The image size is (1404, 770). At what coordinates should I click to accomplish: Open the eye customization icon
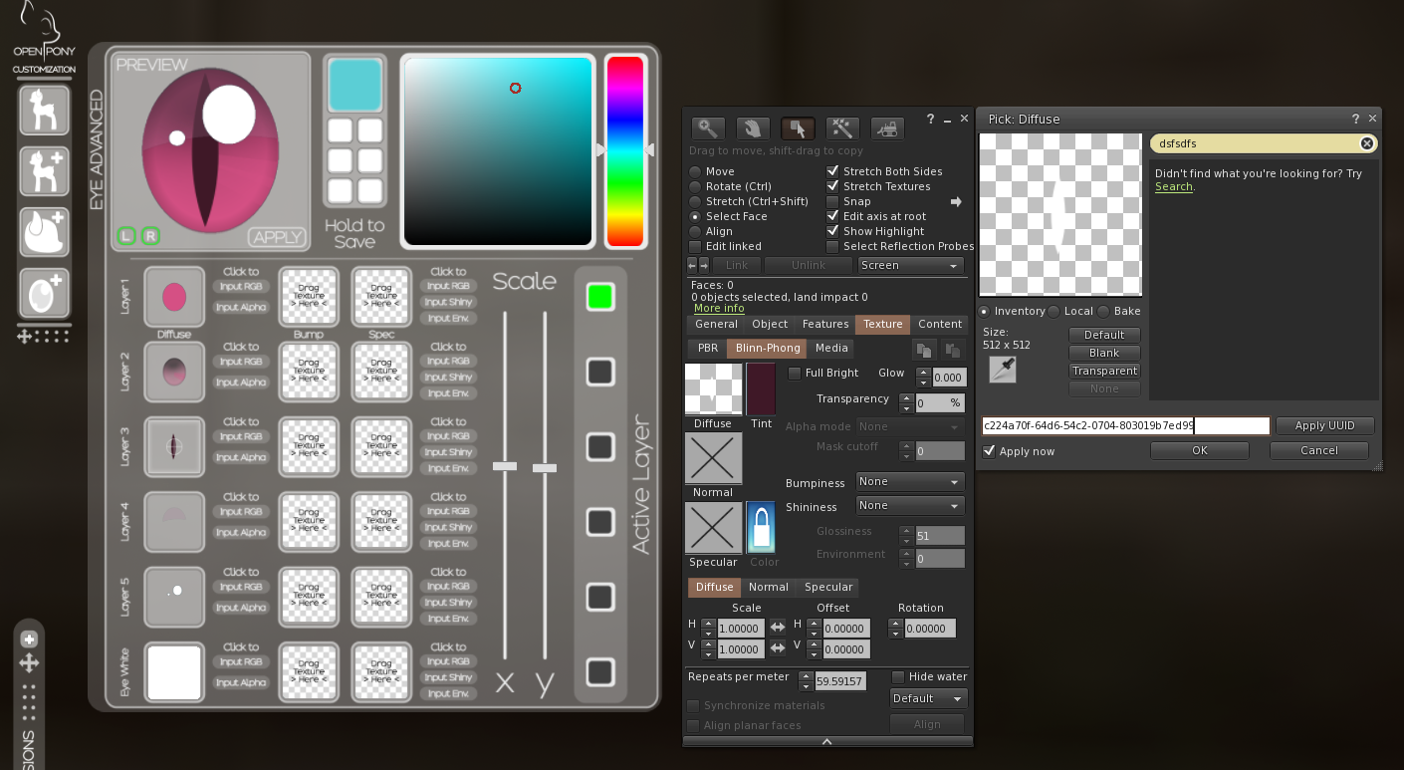coord(45,294)
